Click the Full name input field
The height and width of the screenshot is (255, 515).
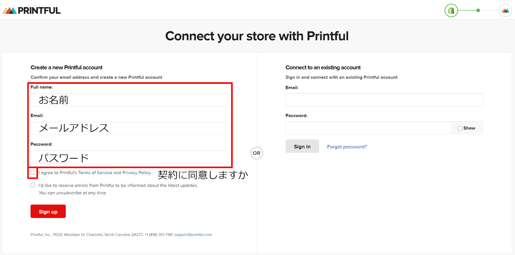click(129, 100)
